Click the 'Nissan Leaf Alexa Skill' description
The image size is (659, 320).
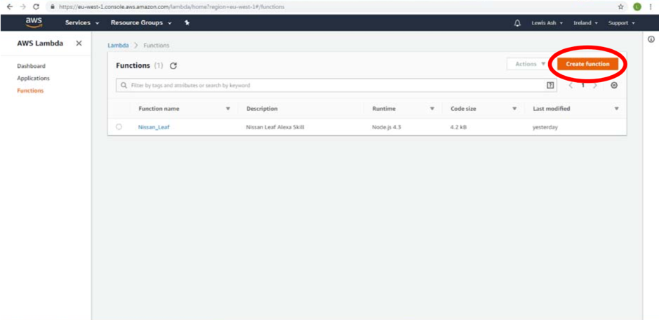275,127
